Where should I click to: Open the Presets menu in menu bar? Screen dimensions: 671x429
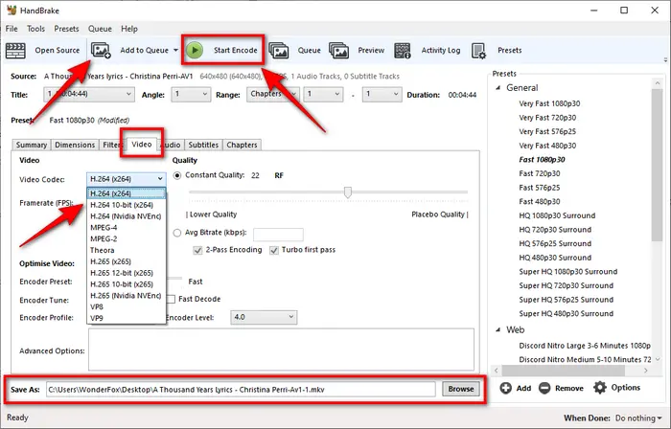67,30
